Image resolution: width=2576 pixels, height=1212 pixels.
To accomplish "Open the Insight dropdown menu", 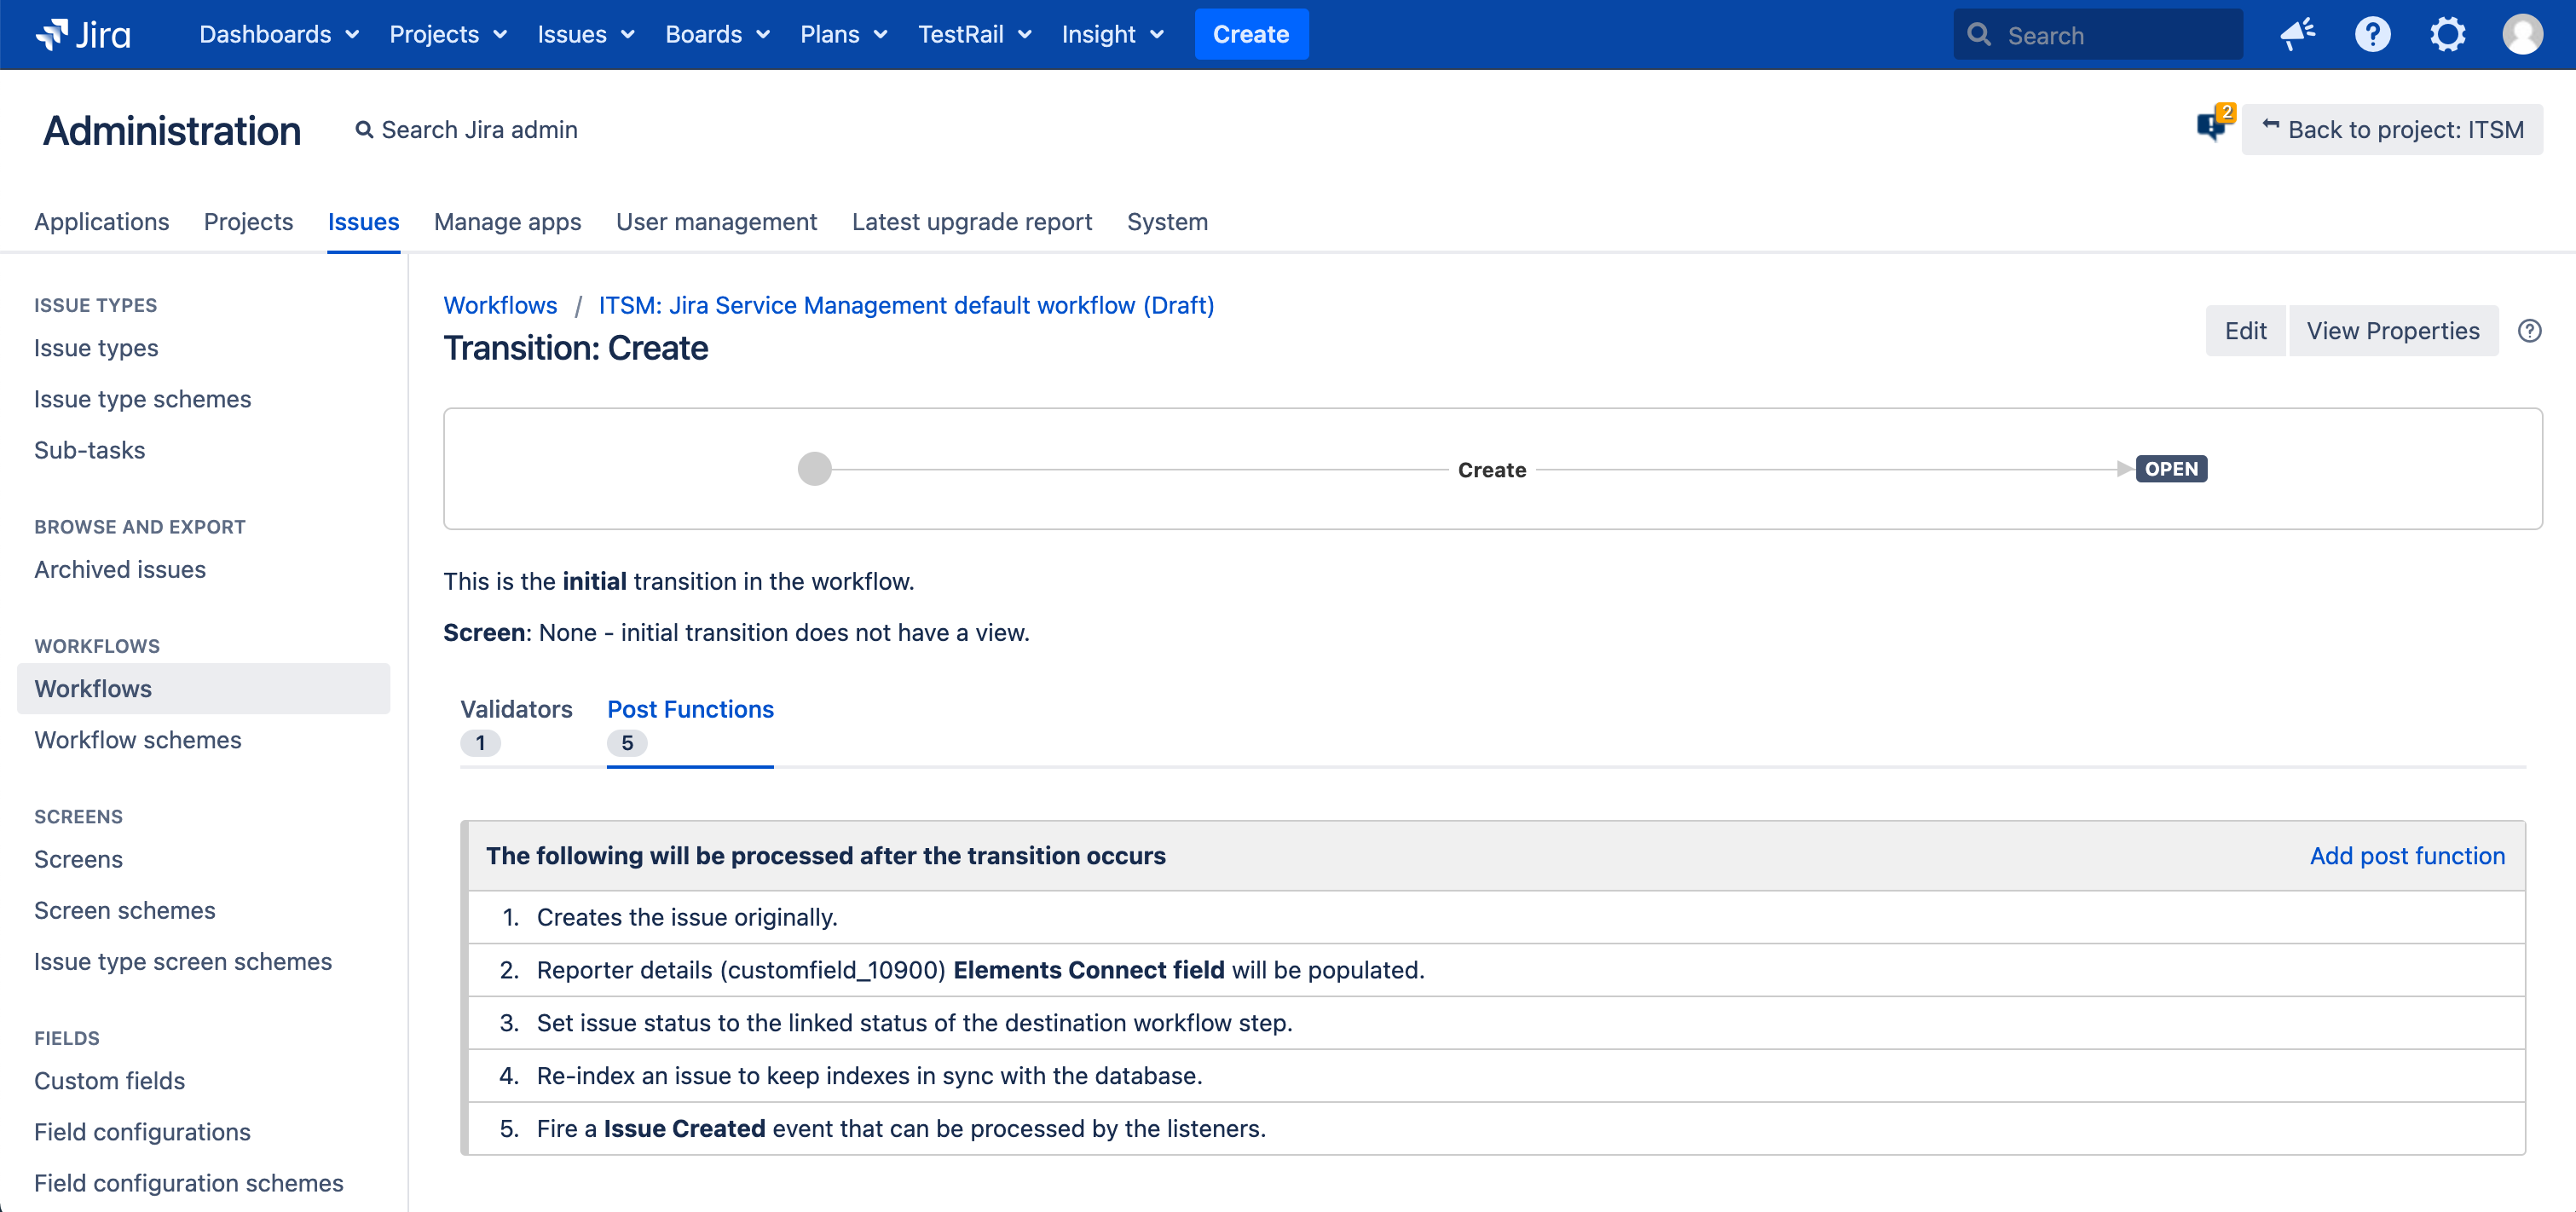I will (1112, 34).
